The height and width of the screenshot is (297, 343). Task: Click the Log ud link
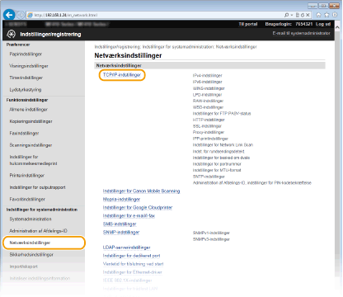[323, 24]
